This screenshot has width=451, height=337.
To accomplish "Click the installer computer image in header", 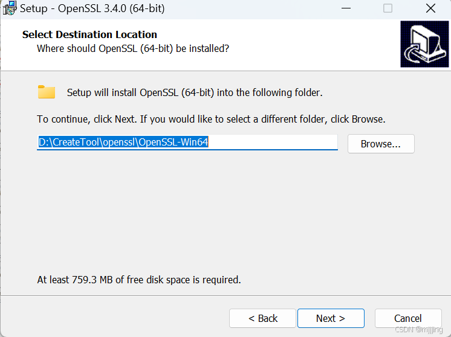I will 424,44.
